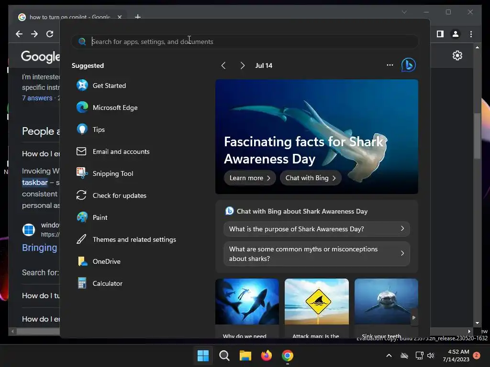Open the Paint palette icon
Image resolution: width=490 pixels, height=367 pixels.
point(82,217)
